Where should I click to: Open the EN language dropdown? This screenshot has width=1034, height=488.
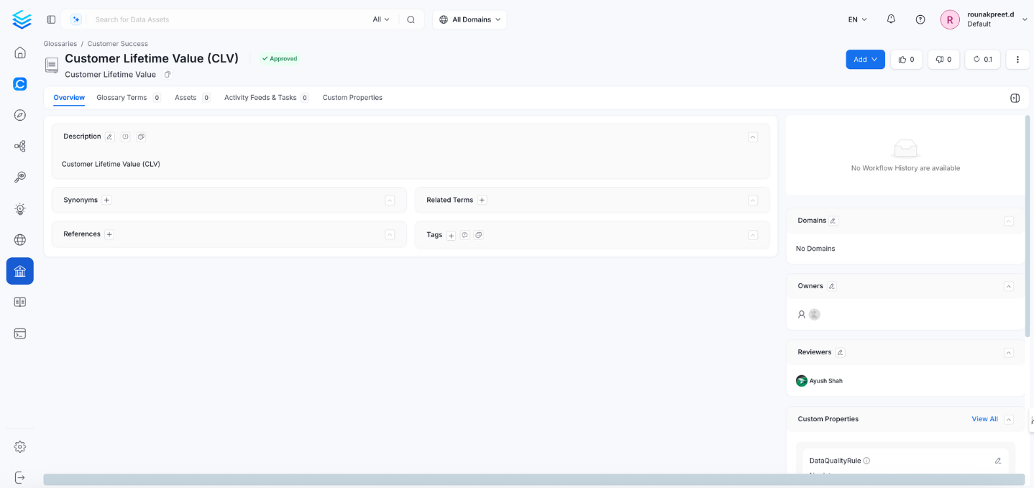click(x=858, y=19)
